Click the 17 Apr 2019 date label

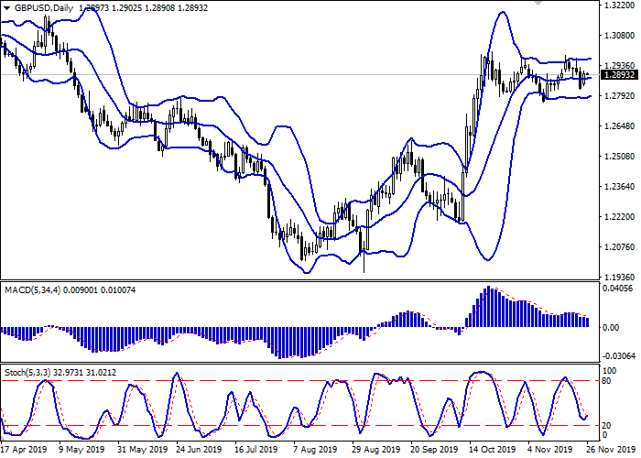[x=24, y=450]
